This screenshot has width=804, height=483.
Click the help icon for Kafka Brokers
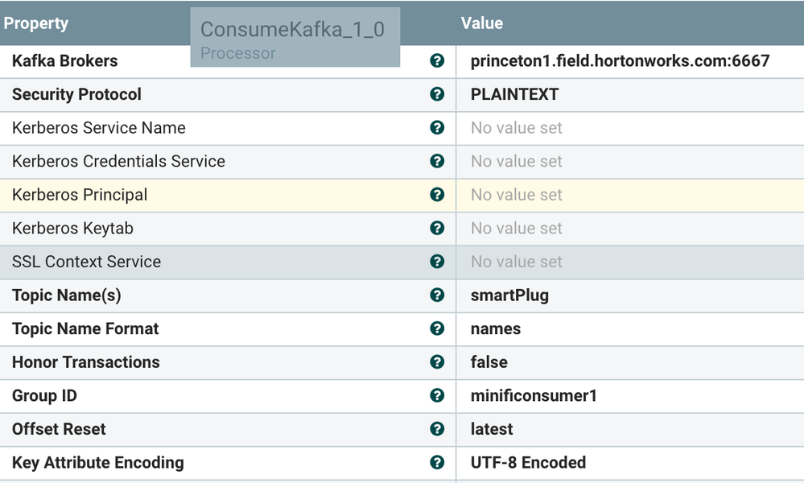pos(437,60)
